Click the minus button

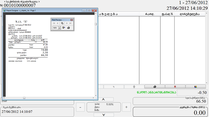pos(80,107)
